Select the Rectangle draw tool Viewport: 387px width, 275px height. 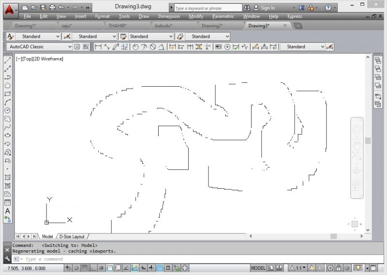point(7,94)
